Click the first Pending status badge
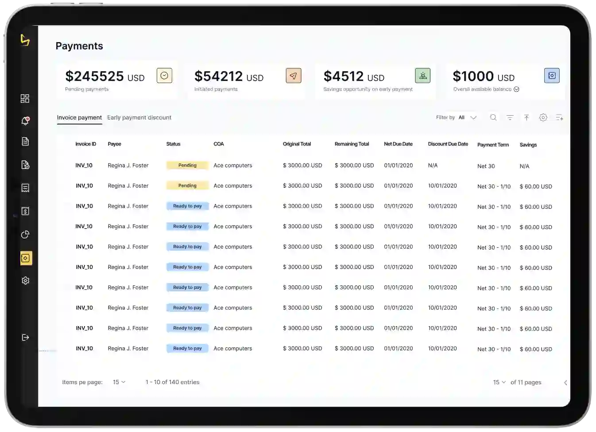596x432 pixels. pyautogui.click(x=187, y=165)
